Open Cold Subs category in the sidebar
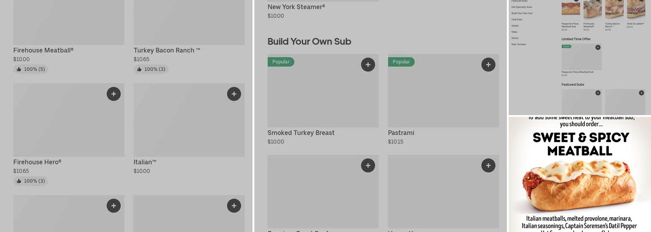Viewport: 651px width, 232px height. [x=517, y=19]
